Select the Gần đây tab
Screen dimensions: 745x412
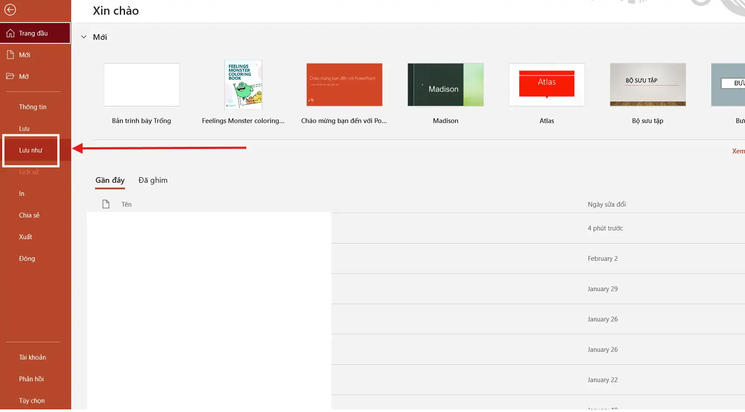tap(110, 180)
